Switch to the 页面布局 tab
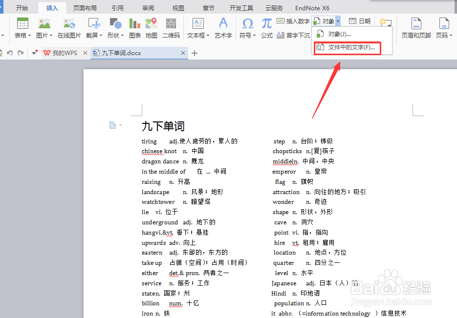Viewport: 457px width, 318px height. (x=85, y=8)
